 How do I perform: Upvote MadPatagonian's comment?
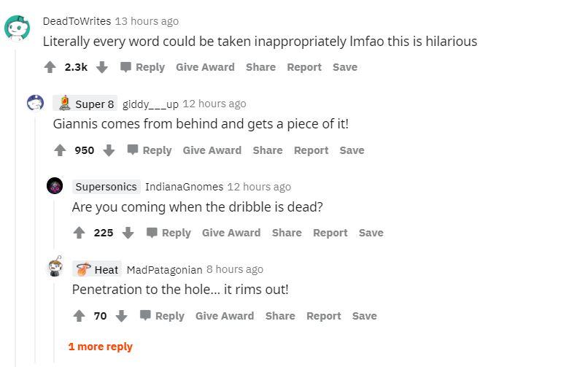click(80, 316)
